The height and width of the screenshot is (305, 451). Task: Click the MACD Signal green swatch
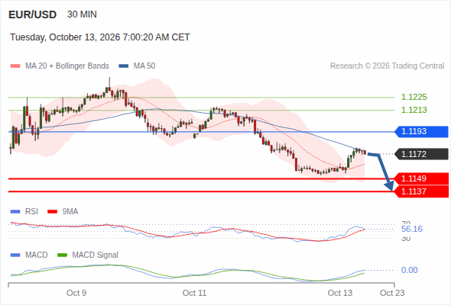[x=62, y=255]
